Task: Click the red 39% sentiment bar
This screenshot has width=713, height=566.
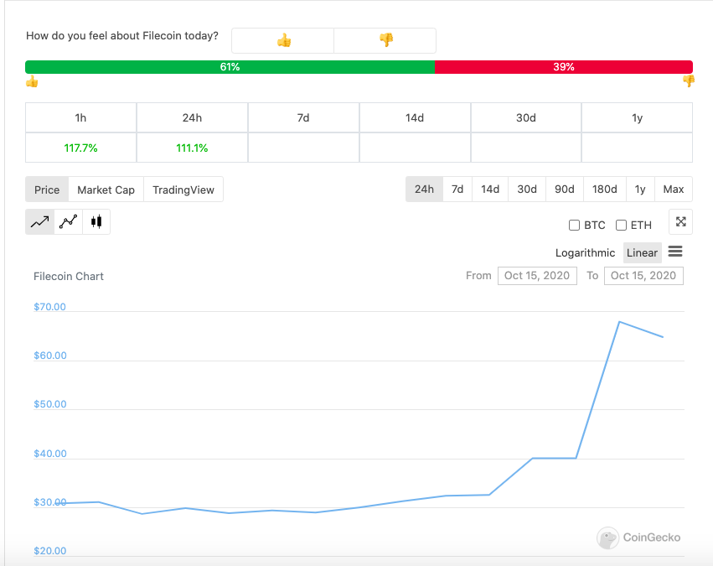Action: 564,67
